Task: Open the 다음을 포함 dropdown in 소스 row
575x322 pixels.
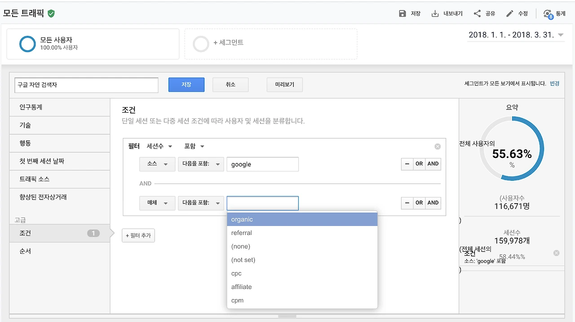Action: [x=201, y=164]
